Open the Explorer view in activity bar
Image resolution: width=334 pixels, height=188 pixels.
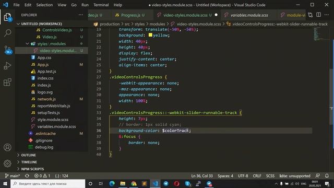tap(7, 17)
